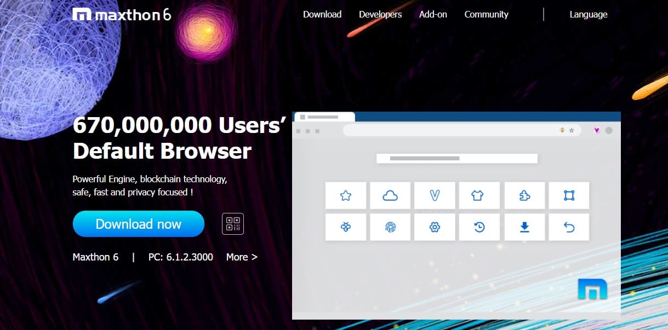The image size is (668, 330).
Task: Click the Powerful Engine, blockchain technology tagline
Action: coord(150,186)
